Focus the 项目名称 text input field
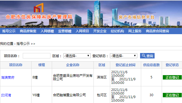 pyautogui.click(x=36, y=56)
